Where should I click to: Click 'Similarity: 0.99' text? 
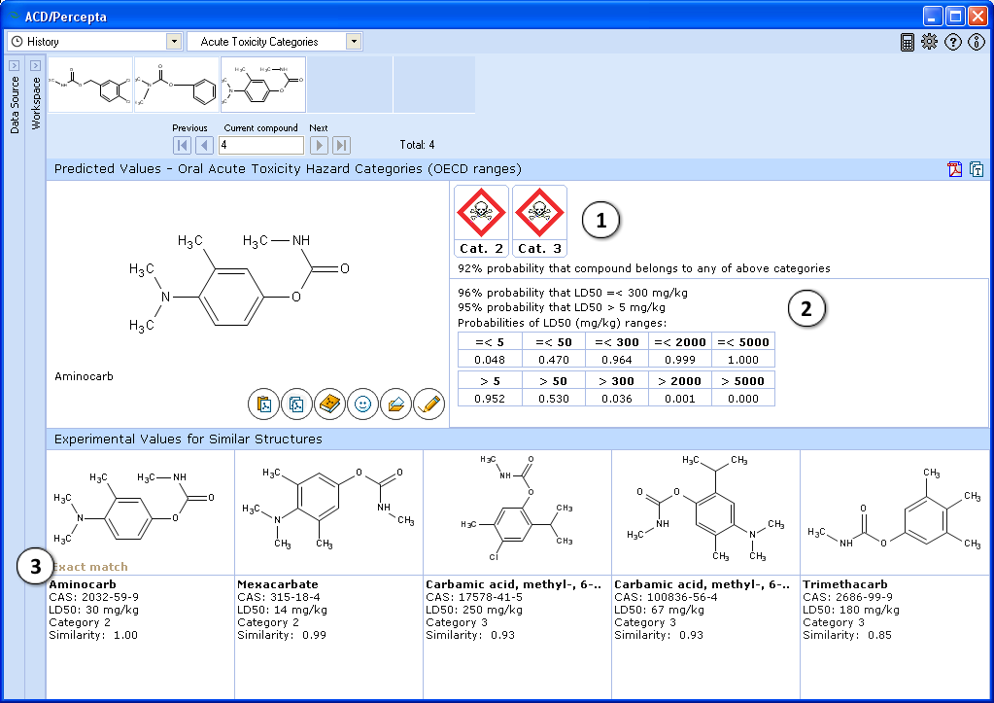pos(282,635)
